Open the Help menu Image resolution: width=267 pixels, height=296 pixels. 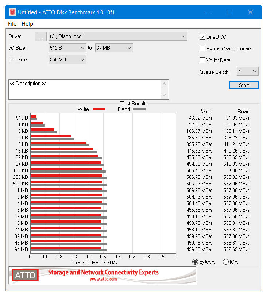pyautogui.click(x=27, y=24)
